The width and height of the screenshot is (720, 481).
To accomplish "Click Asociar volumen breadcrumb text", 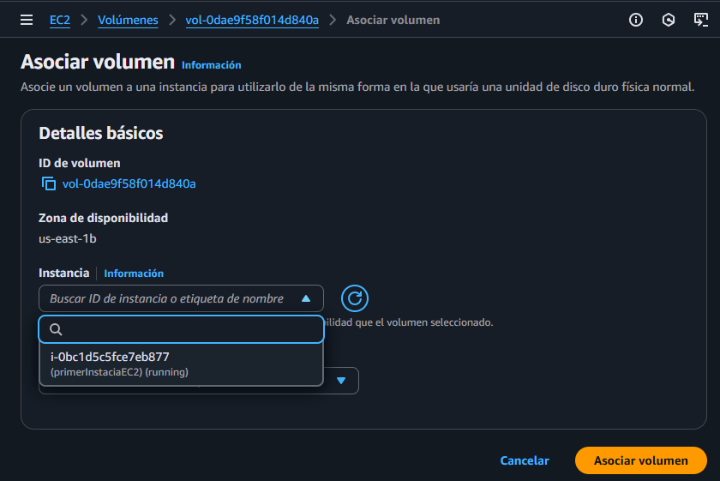I will point(393,21).
